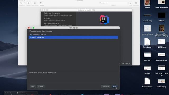Click the Java Hello World folder icon
Viewport: 169px width, 95px height.
tap(31, 37)
